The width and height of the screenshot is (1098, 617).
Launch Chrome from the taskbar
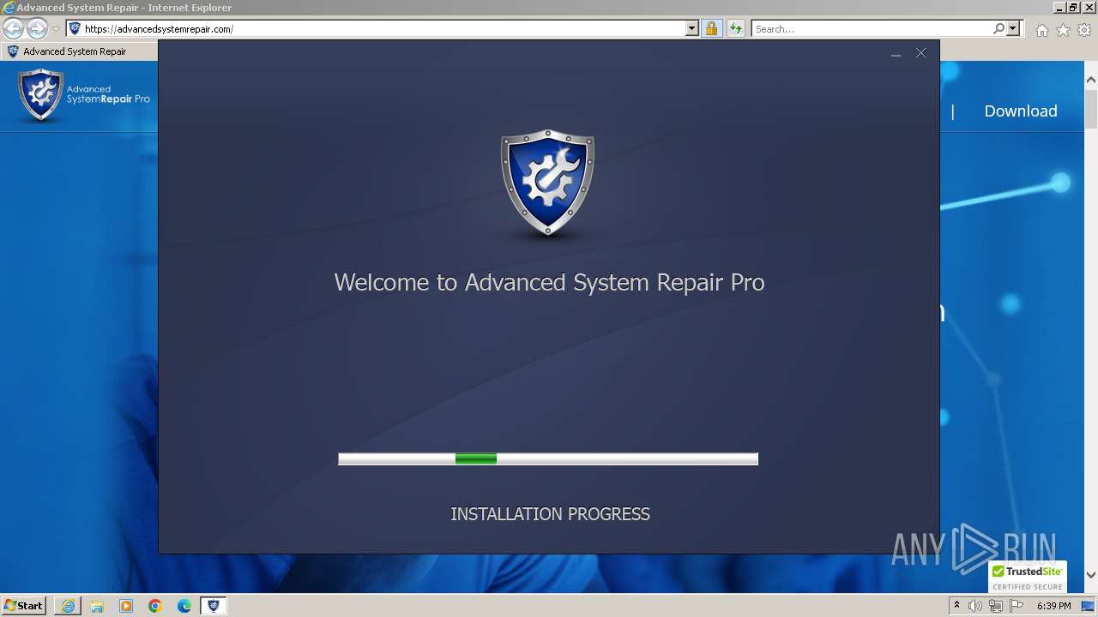click(155, 606)
